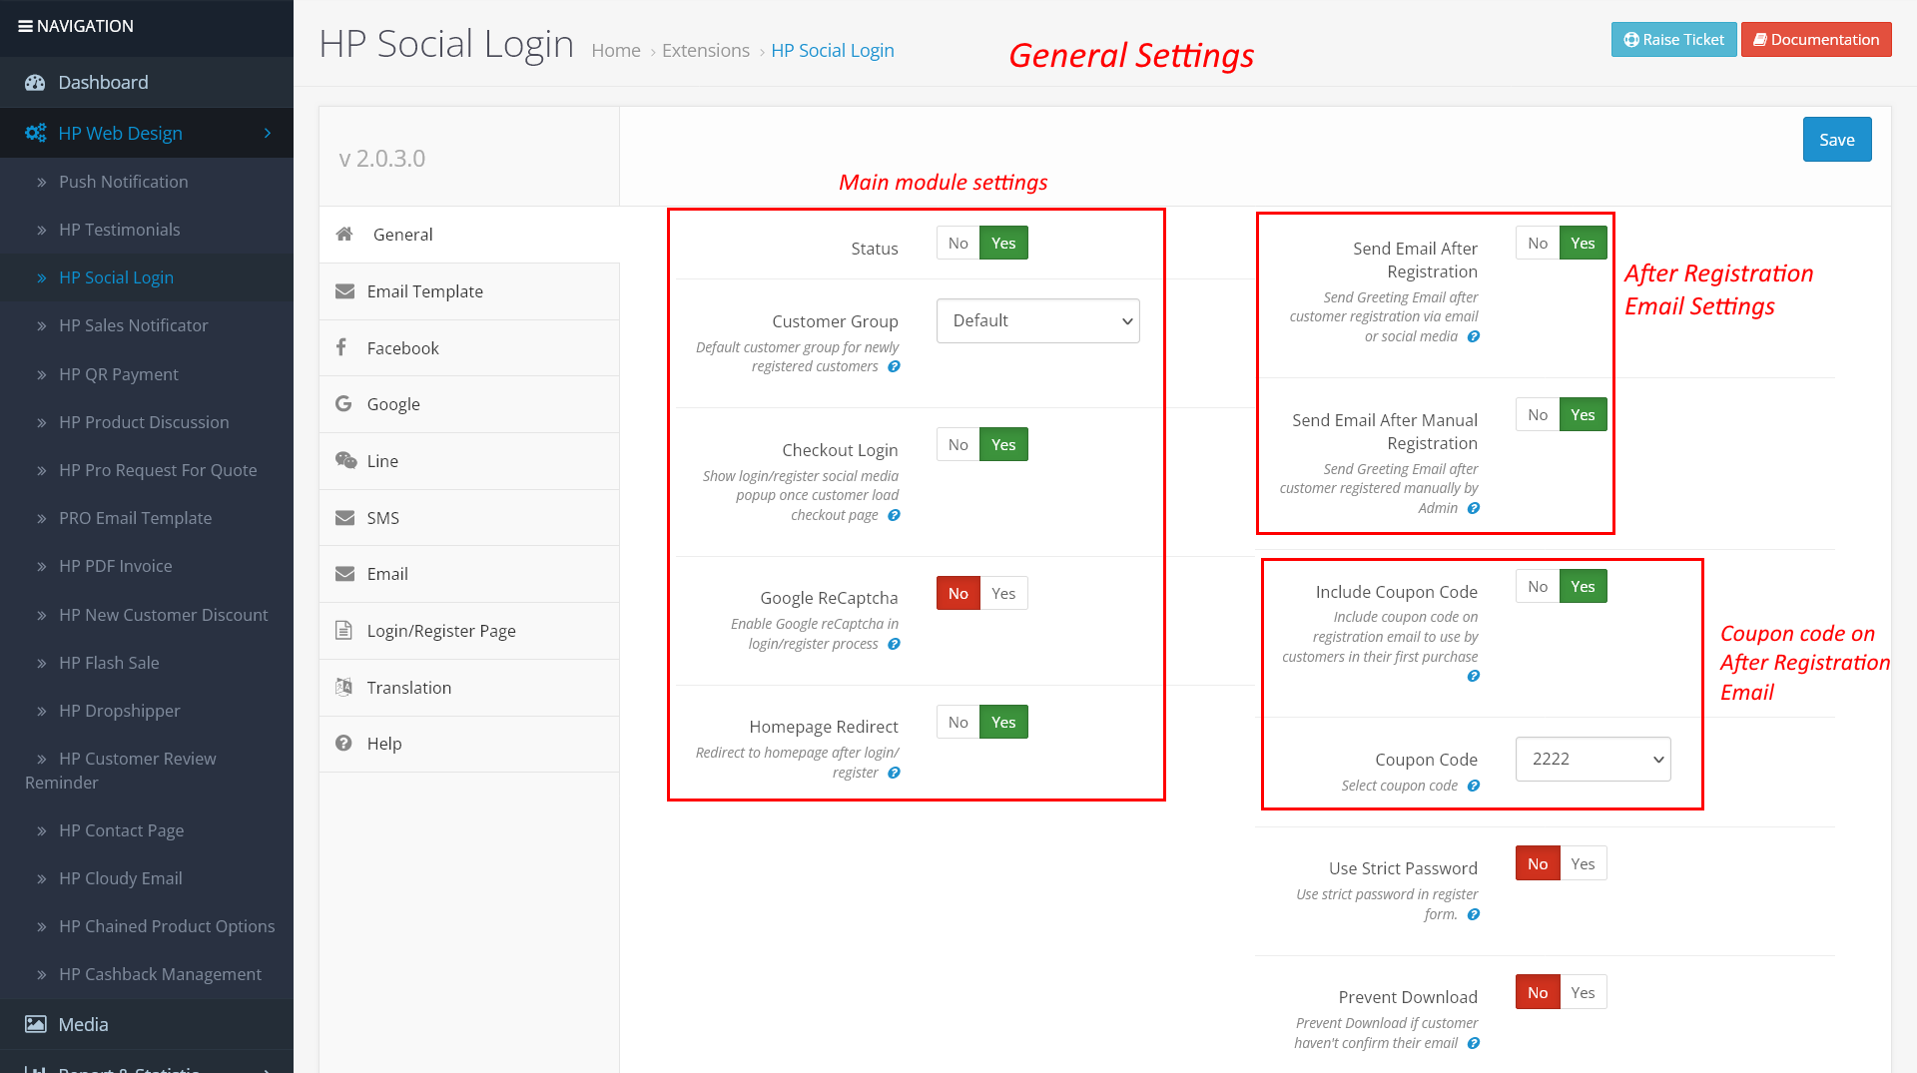
Task: Expand the HP Web Design menu chevron
Action: (268, 133)
